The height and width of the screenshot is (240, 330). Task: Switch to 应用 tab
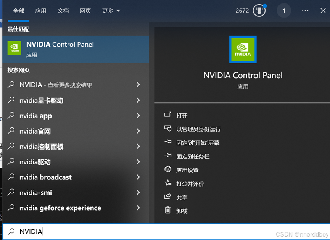[x=40, y=11]
